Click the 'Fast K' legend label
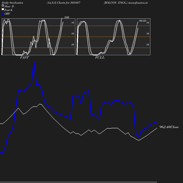 coord(8,10)
